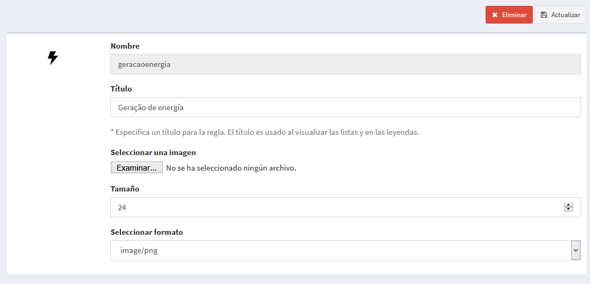
Task: Increase Tamaño with the up stepper arrow
Action: 568,205
